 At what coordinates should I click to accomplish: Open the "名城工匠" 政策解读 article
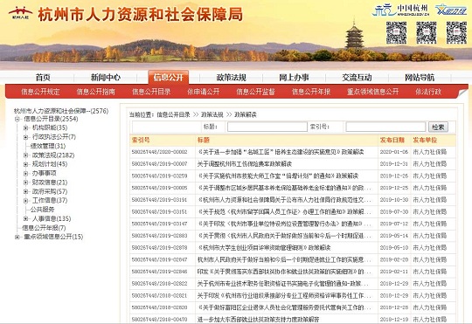click(x=281, y=152)
